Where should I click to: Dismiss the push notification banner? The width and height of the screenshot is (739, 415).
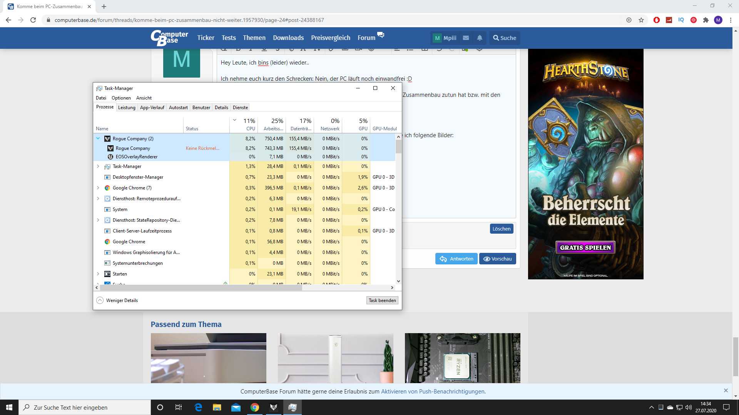[726, 390]
